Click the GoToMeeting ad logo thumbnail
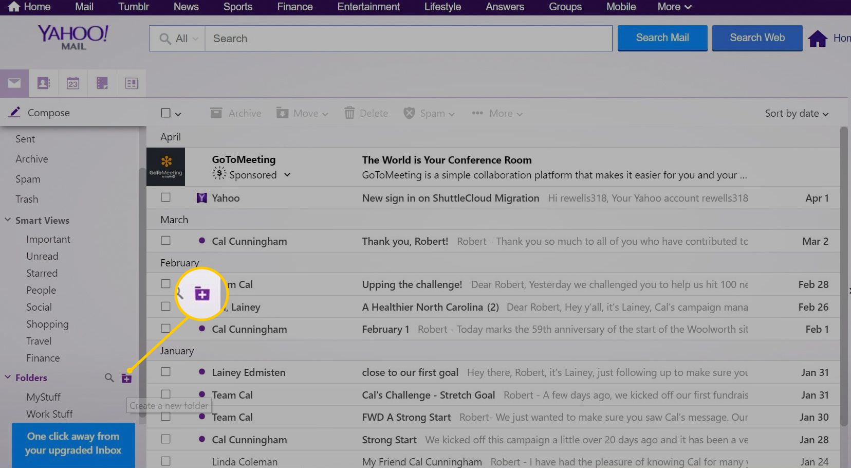 click(165, 167)
